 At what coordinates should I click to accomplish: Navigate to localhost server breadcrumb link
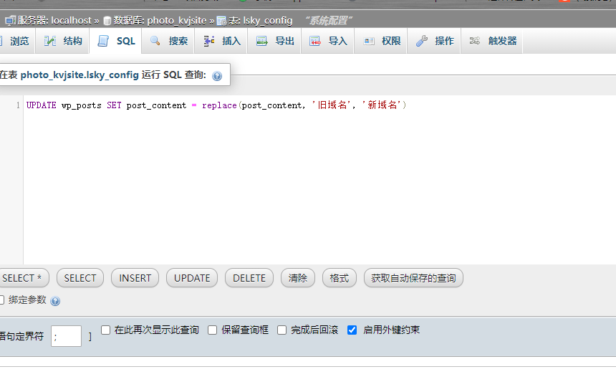(x=71, y=21)
